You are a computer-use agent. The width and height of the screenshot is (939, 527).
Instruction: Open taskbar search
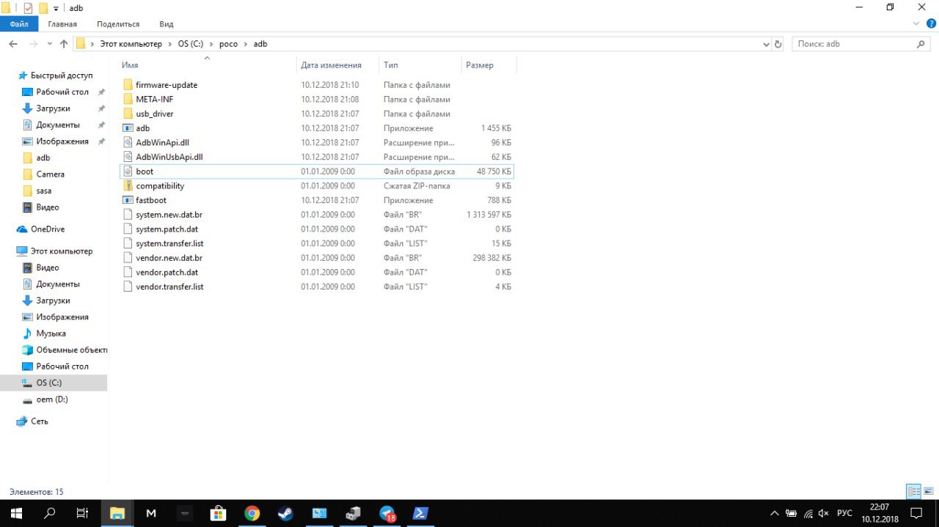click(x=50, y=513)
